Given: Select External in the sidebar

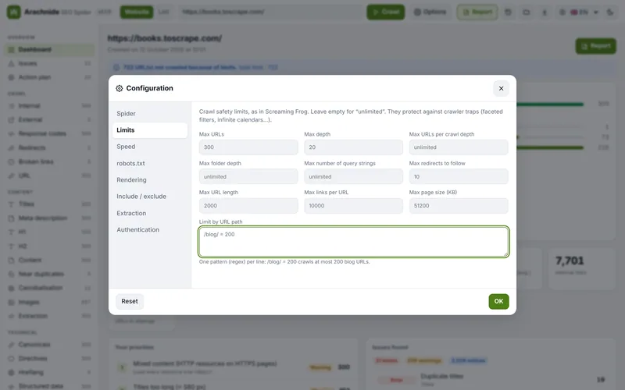Looking at the screenshot, I should pos(50,120).
